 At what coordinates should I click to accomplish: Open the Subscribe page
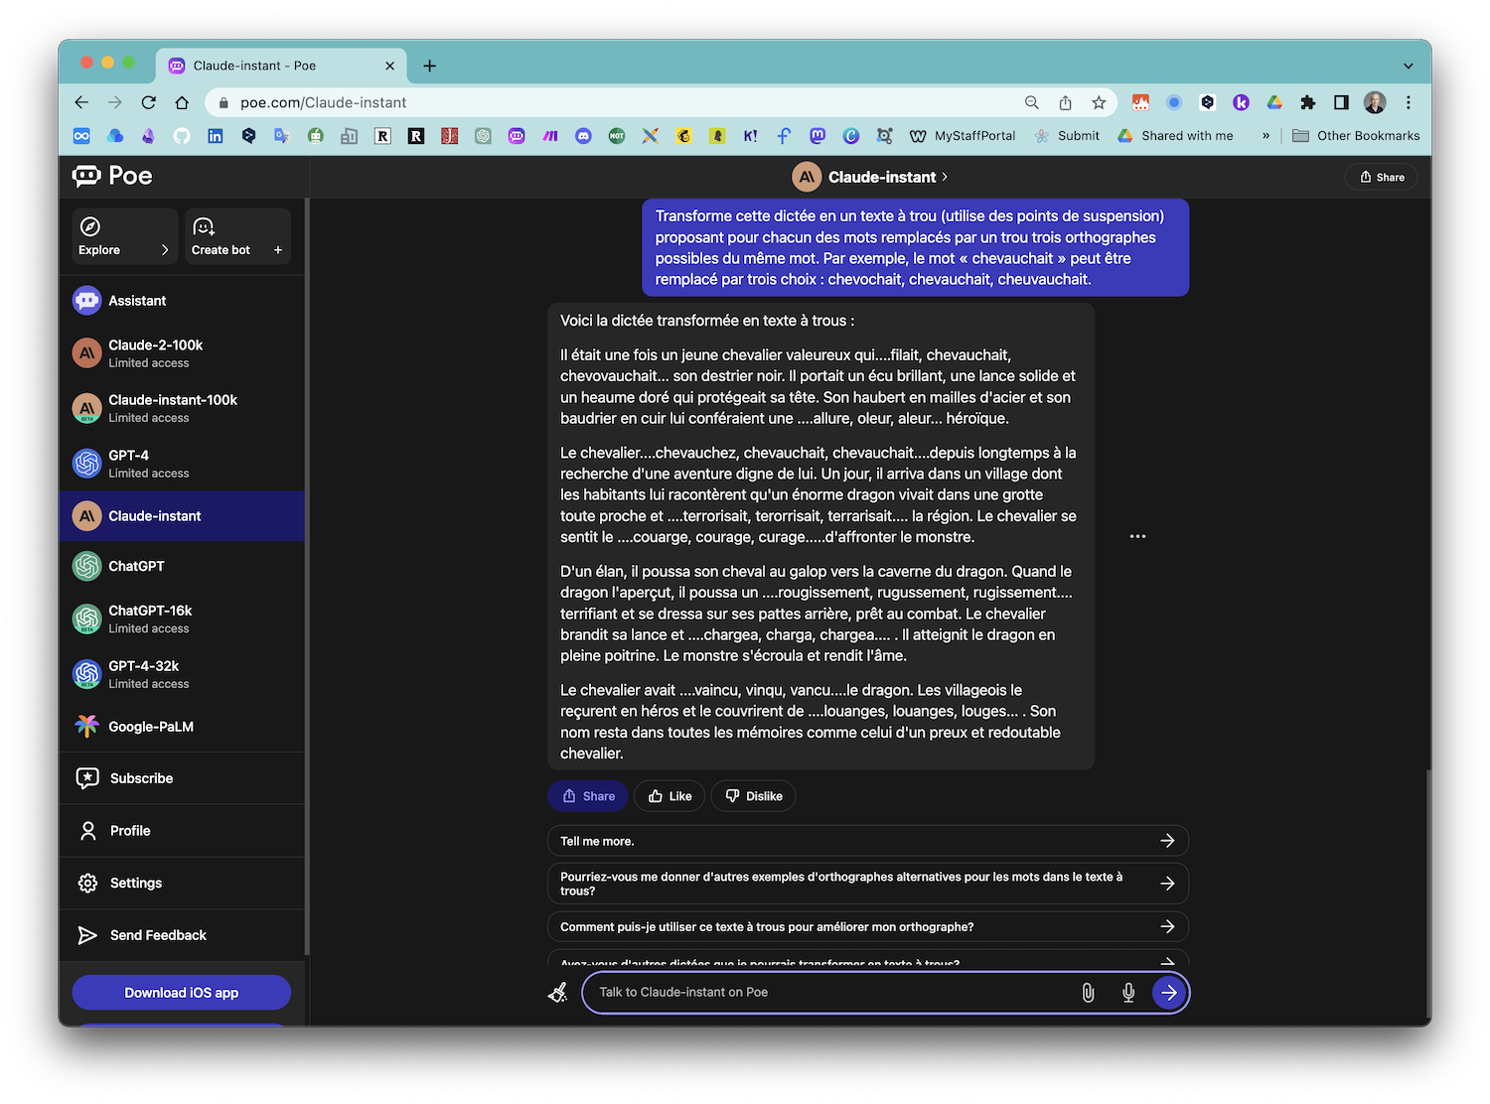point(182,778)
